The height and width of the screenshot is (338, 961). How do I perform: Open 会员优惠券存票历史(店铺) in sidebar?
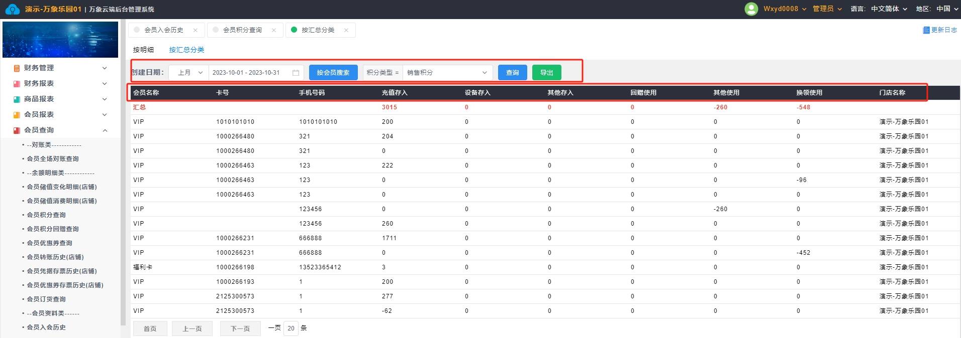coord(65,285)
